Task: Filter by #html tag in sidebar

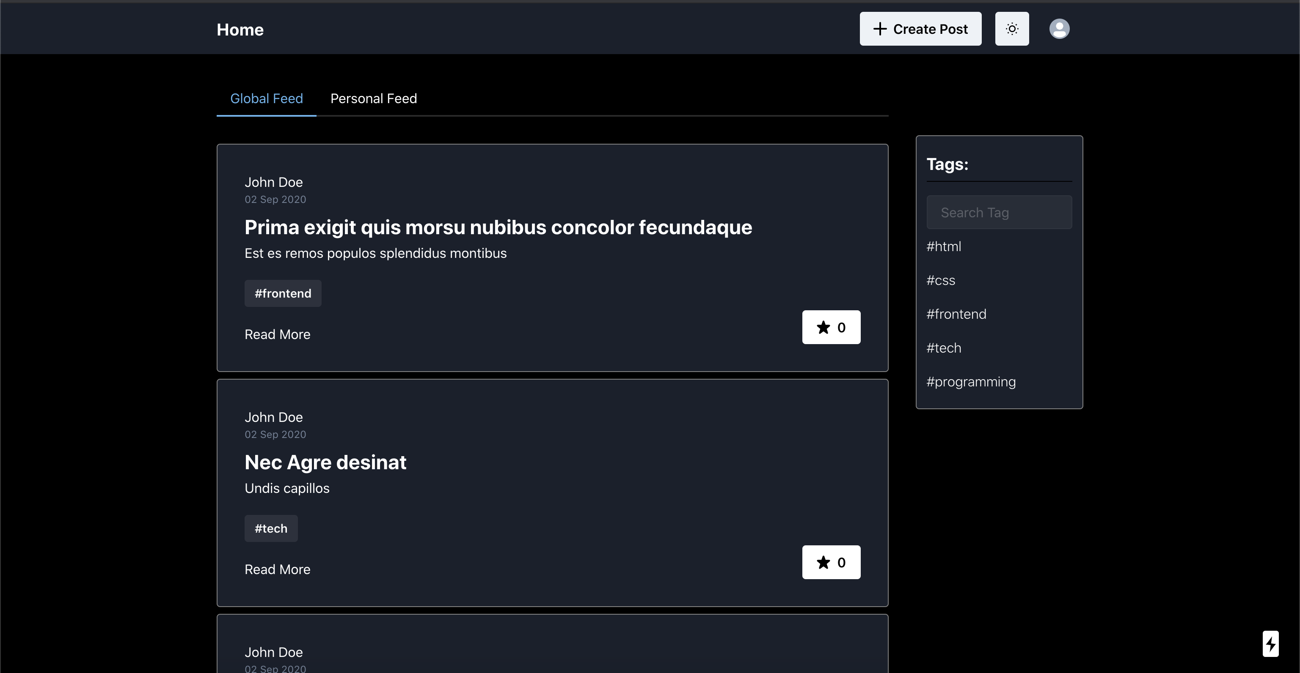Action: coord(943,246)
